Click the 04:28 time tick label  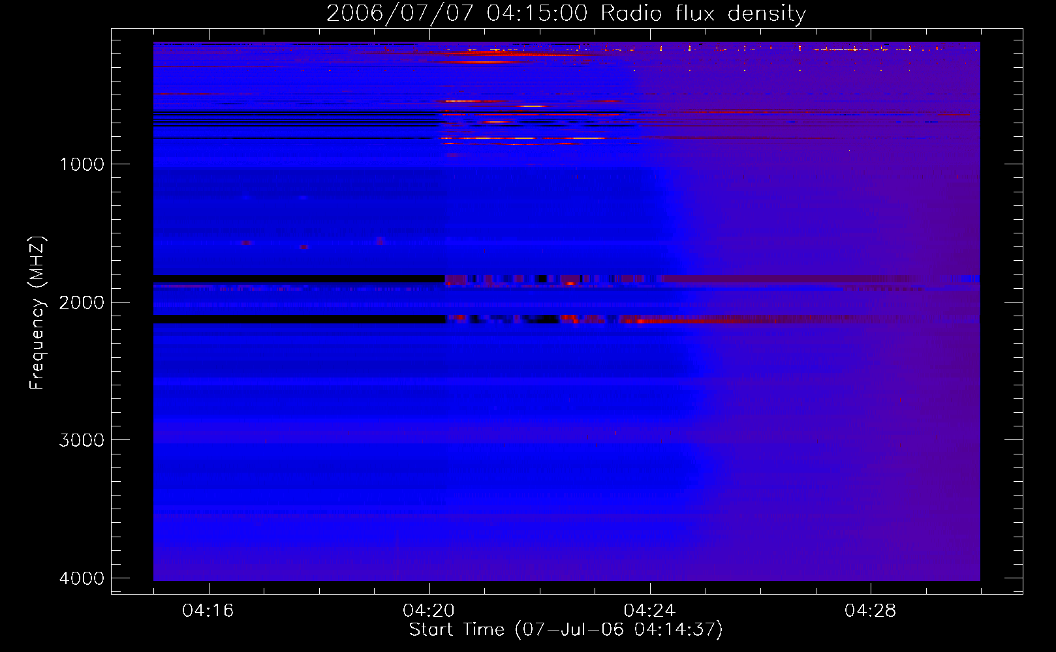[x=870, y=611]
